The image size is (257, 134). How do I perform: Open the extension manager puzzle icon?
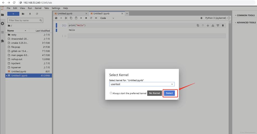pyautogui.click(x=2, y=41)
